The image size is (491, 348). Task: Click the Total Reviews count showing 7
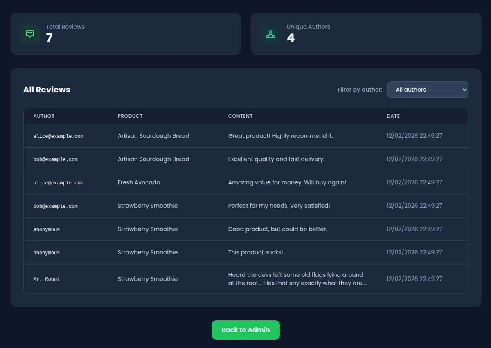(49, 38)
